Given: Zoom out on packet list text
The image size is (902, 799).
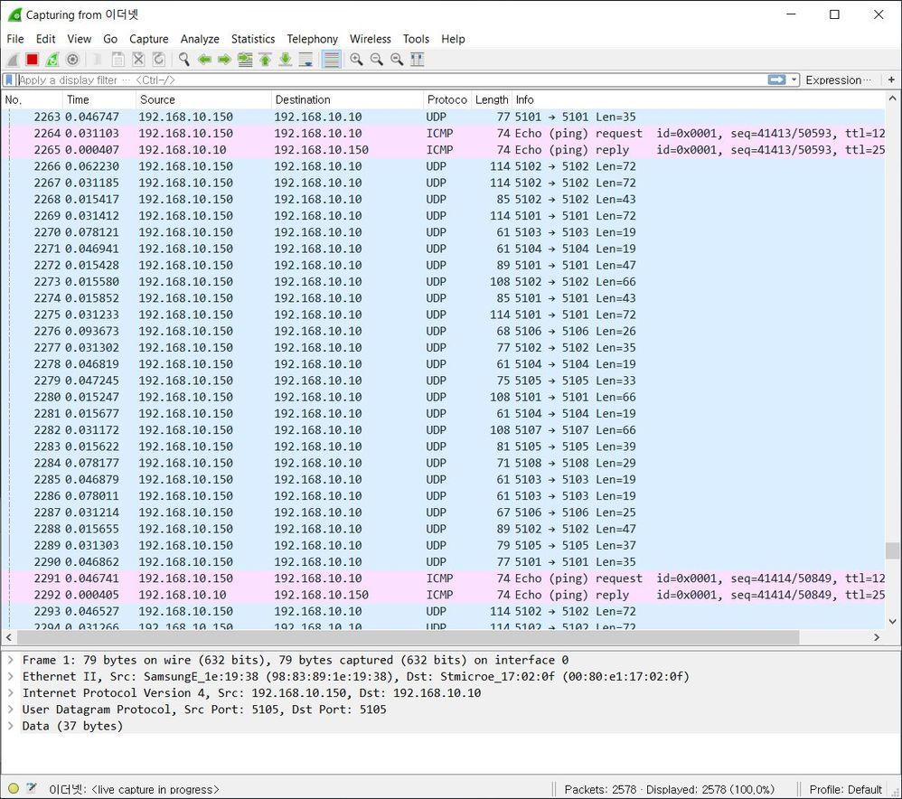Looking at the screenshot, I should tap(377, 60).
